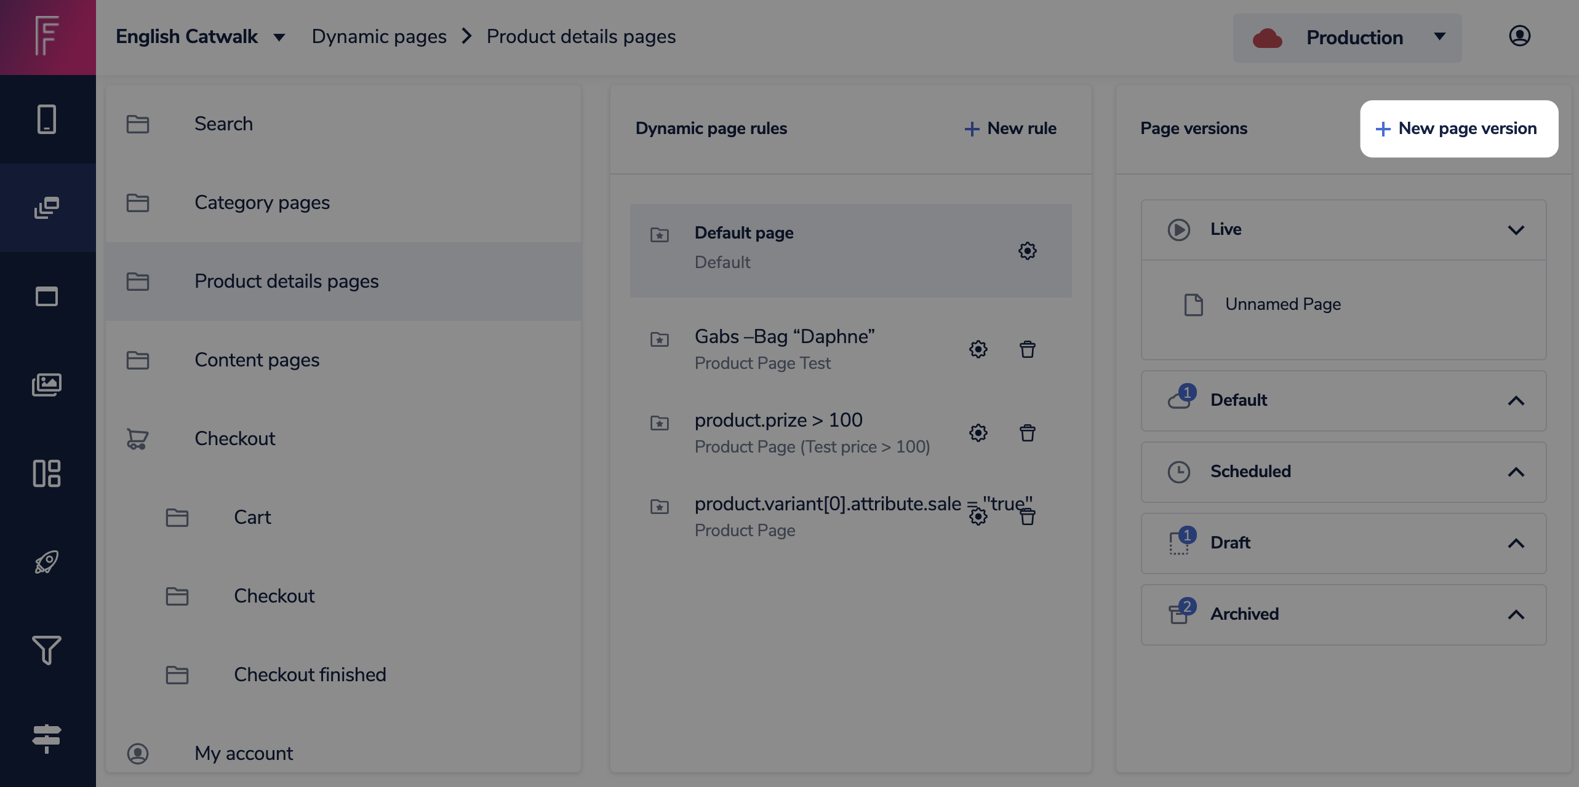Expand the Archived versions section chevron
The width and height of the screenshot is (1579, 787).
[x=1516, y=615]
